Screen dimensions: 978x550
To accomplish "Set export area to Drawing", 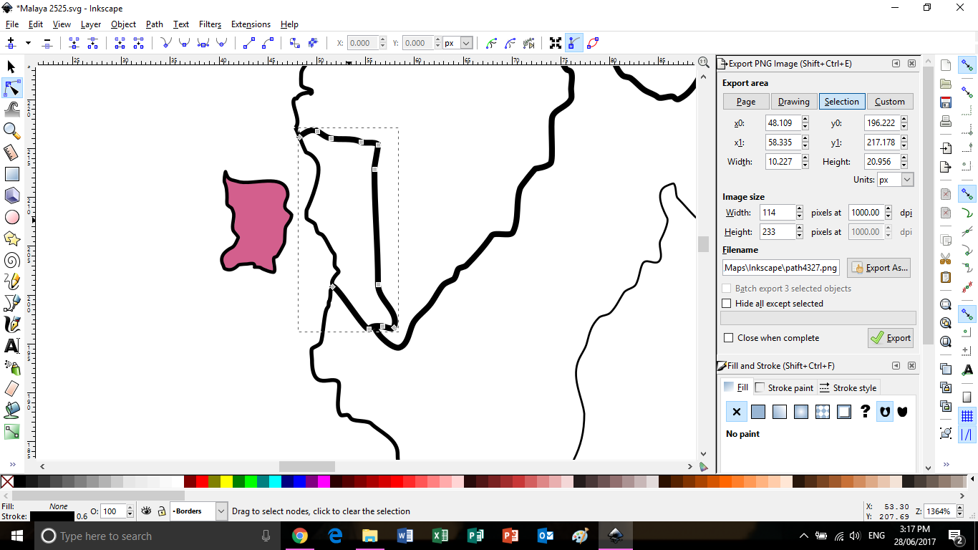I will tap(794, 102).
